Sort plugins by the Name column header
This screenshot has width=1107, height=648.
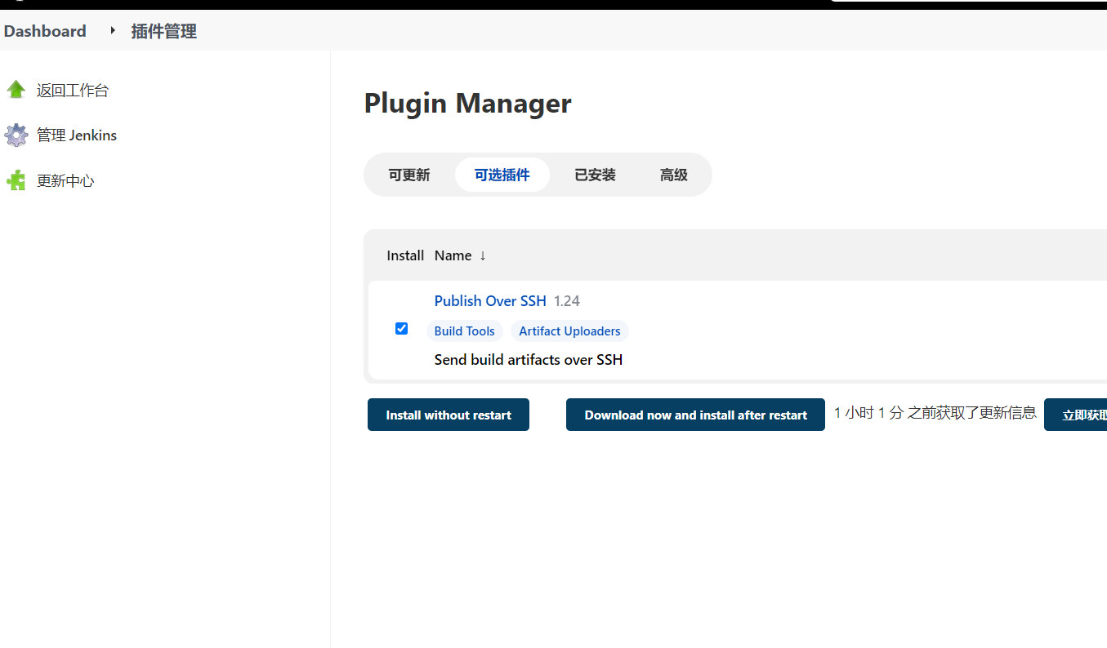coord(453,255)
